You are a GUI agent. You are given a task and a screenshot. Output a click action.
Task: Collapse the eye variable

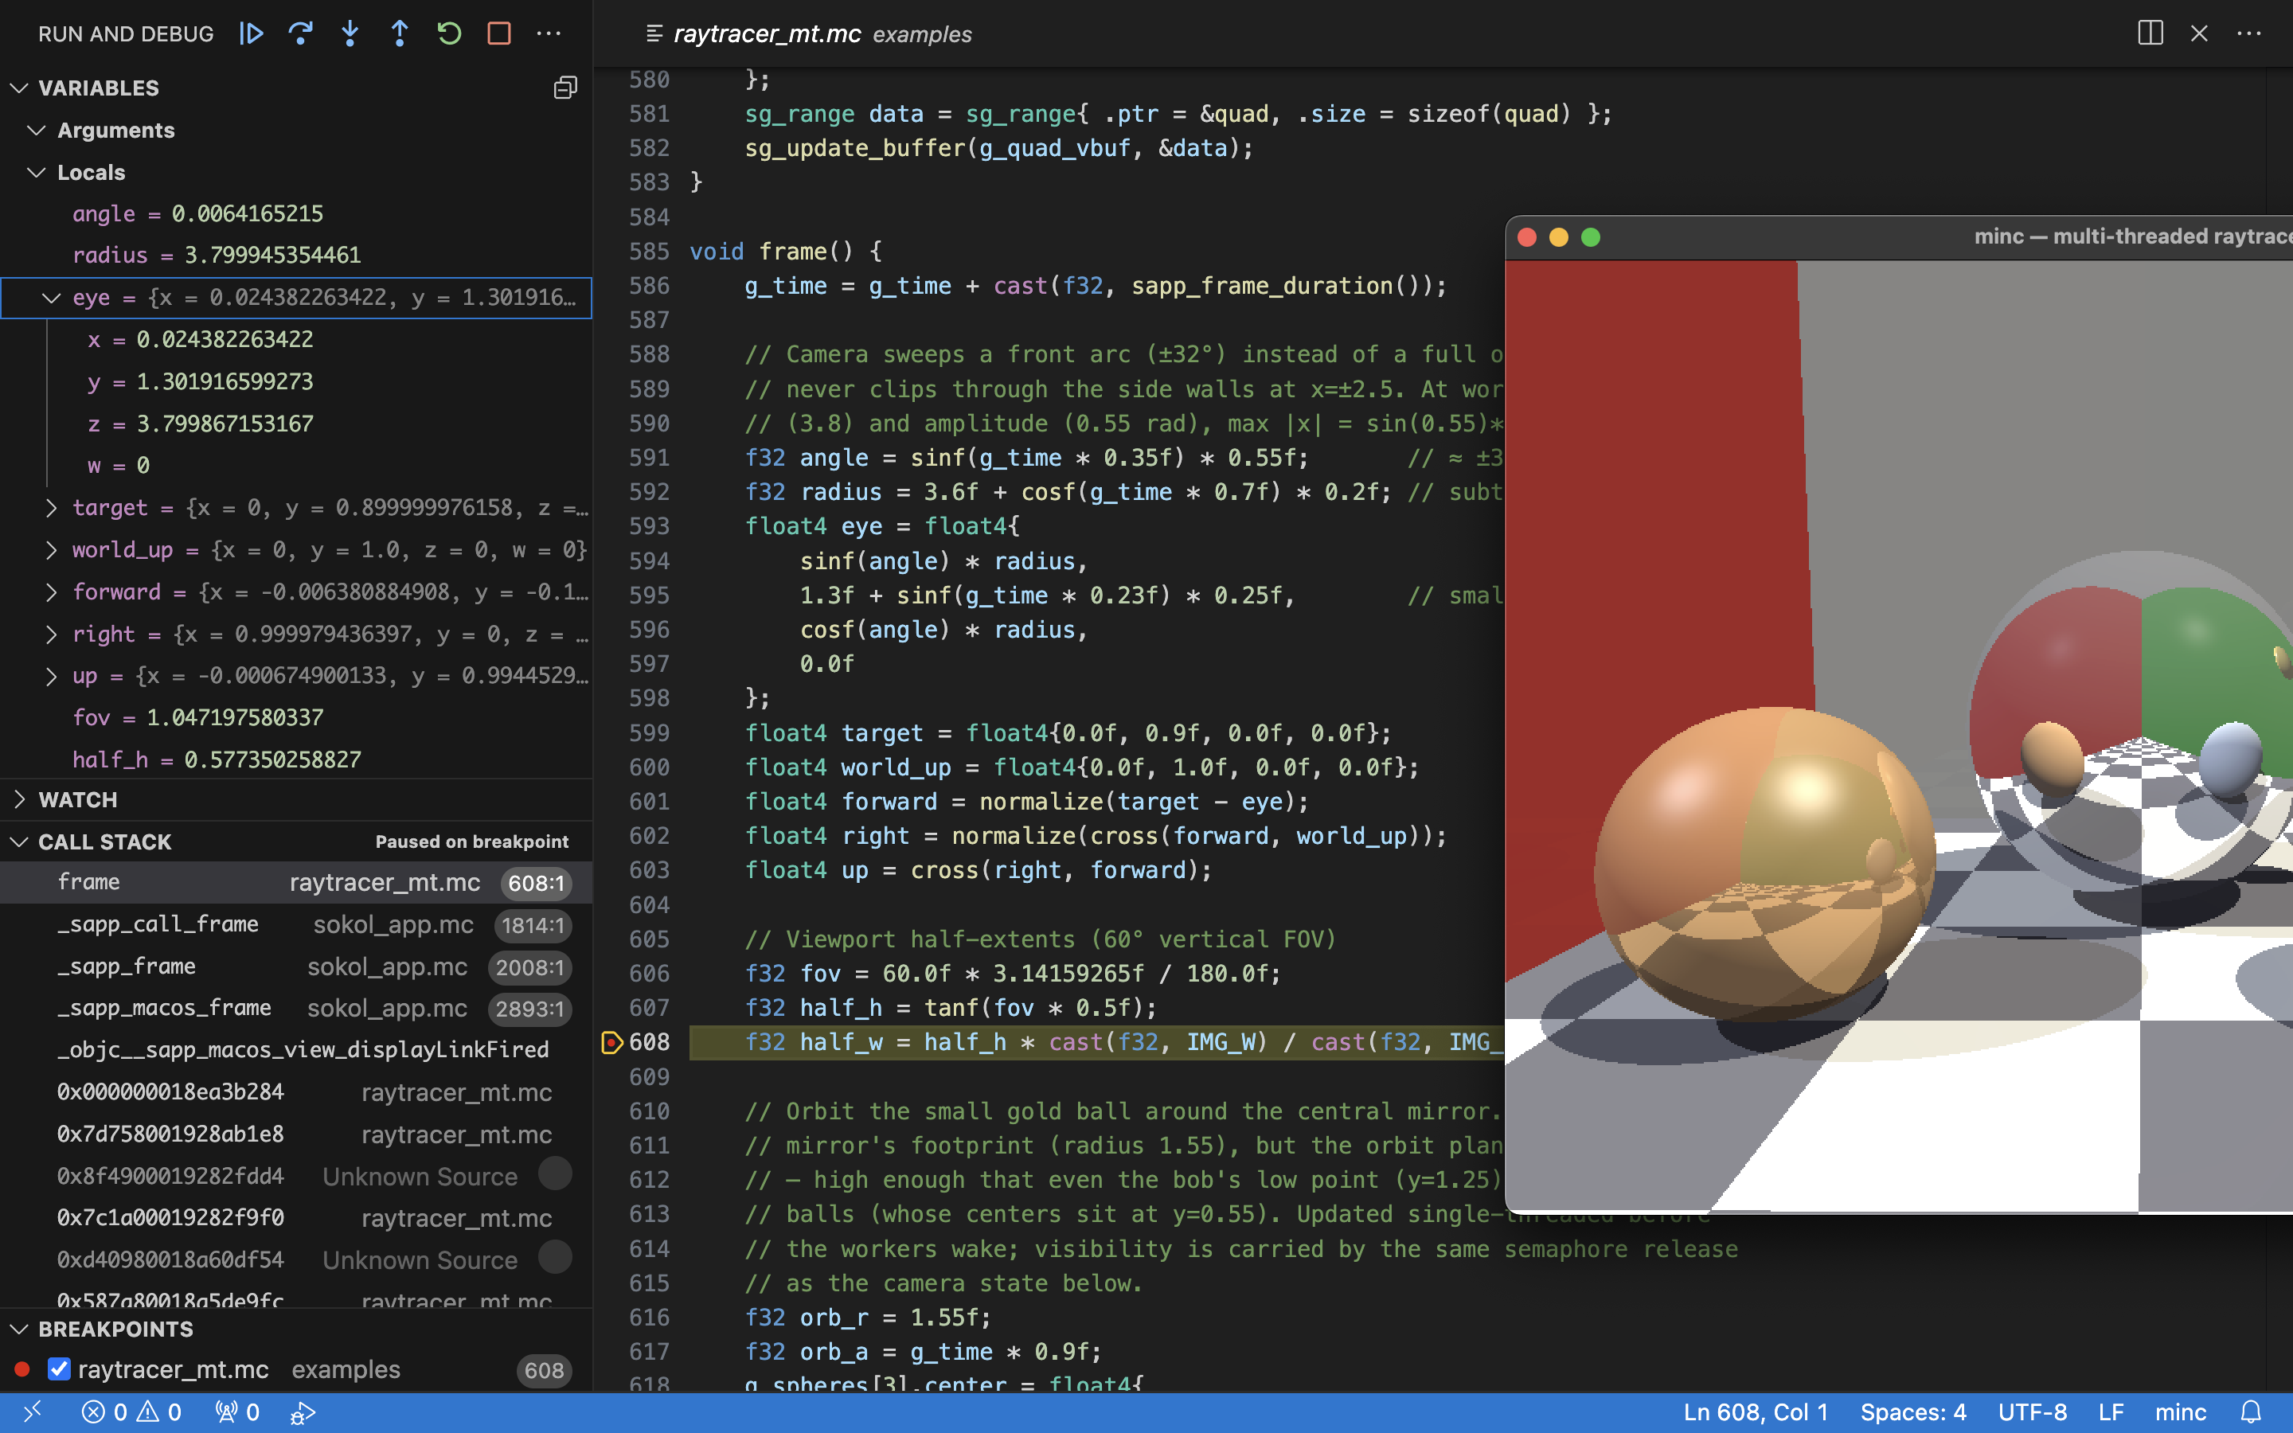pyautogui.click(x=51, y=298)
